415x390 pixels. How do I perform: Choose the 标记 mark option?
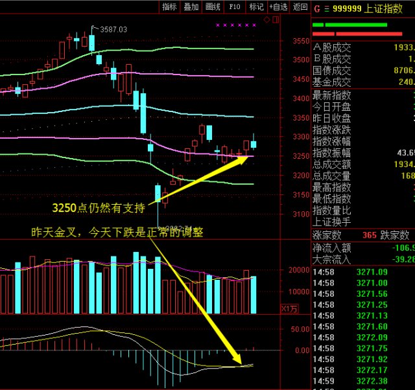[256, 7]
